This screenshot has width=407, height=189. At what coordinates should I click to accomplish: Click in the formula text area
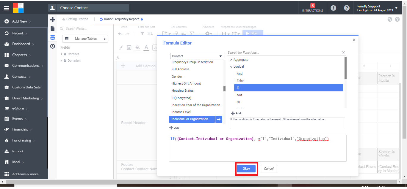coord(258,148)
